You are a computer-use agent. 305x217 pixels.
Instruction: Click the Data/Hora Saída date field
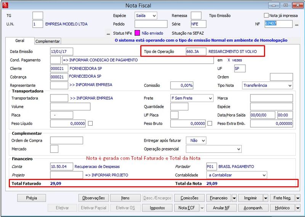263,115
